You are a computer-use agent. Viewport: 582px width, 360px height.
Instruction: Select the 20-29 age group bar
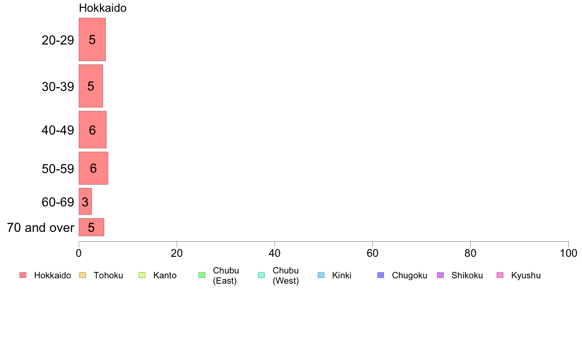coord(92,39)
